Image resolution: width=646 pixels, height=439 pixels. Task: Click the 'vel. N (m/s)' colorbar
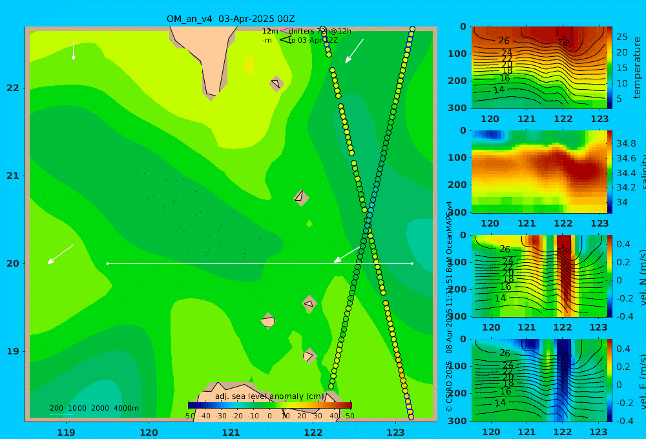[610, 276]
